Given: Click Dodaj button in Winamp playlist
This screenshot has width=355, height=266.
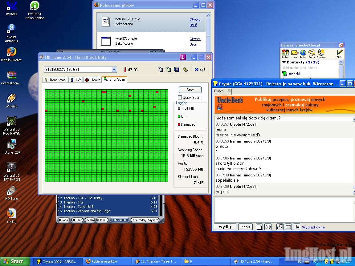Looking at the screenshot, I should coord(64,220).
